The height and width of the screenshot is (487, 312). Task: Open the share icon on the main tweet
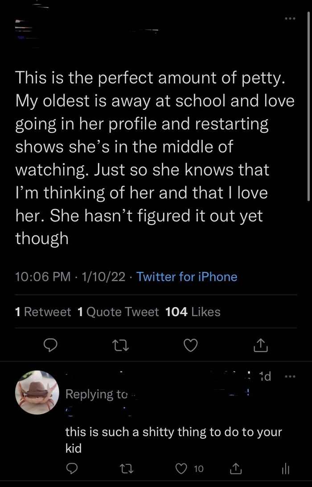click(x=261, y=345)
